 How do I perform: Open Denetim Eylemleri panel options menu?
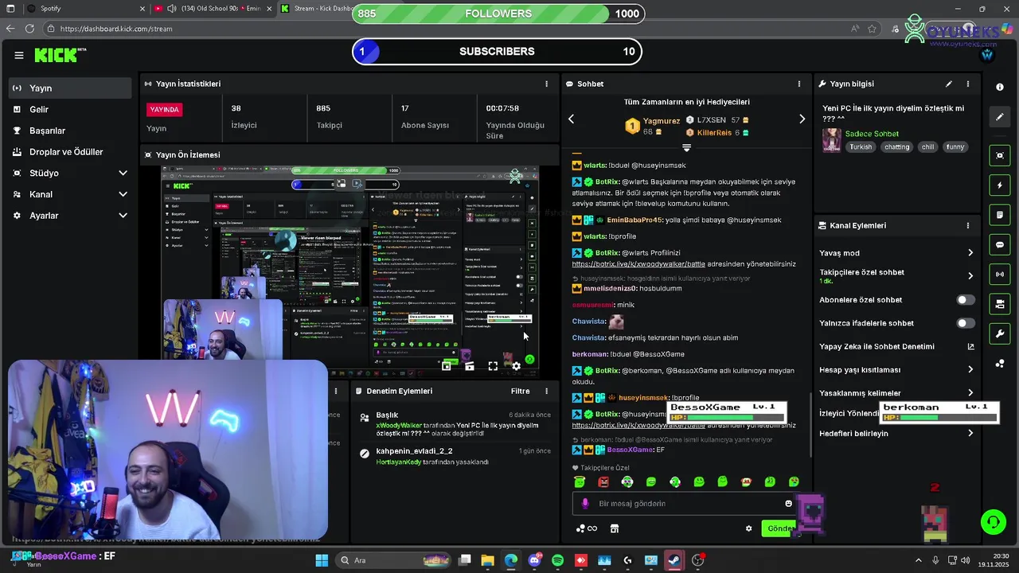tap(546, 391)
